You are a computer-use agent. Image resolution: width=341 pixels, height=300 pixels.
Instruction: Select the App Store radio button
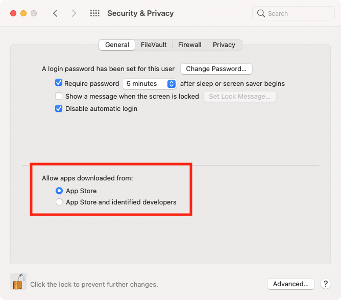click(59, 191)
